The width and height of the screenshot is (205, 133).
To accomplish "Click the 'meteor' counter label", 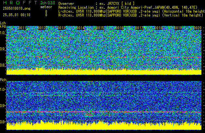I will point(46,7).
